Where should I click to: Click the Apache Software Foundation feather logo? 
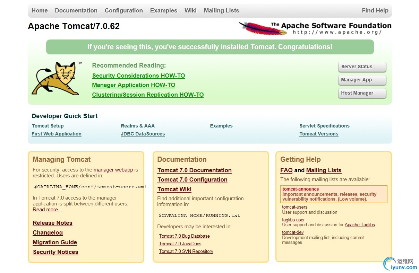315,28
